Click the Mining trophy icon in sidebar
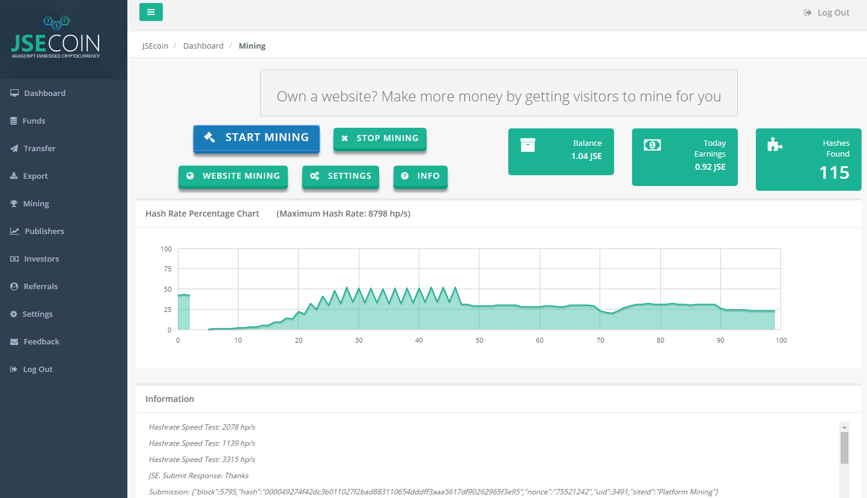Image resolution: width=867 pixels, height=498 pixels. point(14,203)
